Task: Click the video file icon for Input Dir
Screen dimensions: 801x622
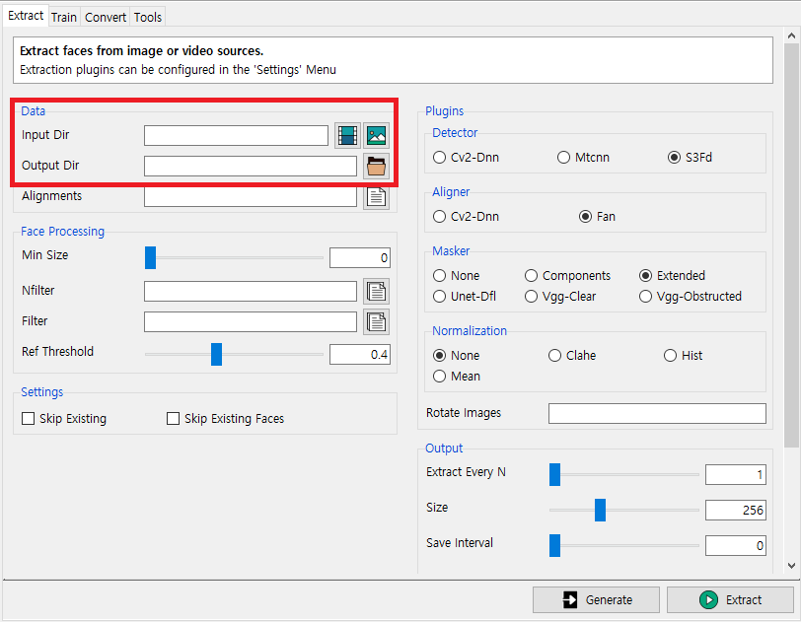Action: (347, 136)
